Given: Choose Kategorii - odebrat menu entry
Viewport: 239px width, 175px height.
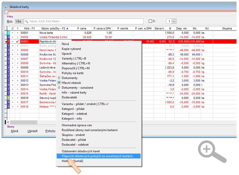Looking at the screenshot, I should [x=74, y=114].
